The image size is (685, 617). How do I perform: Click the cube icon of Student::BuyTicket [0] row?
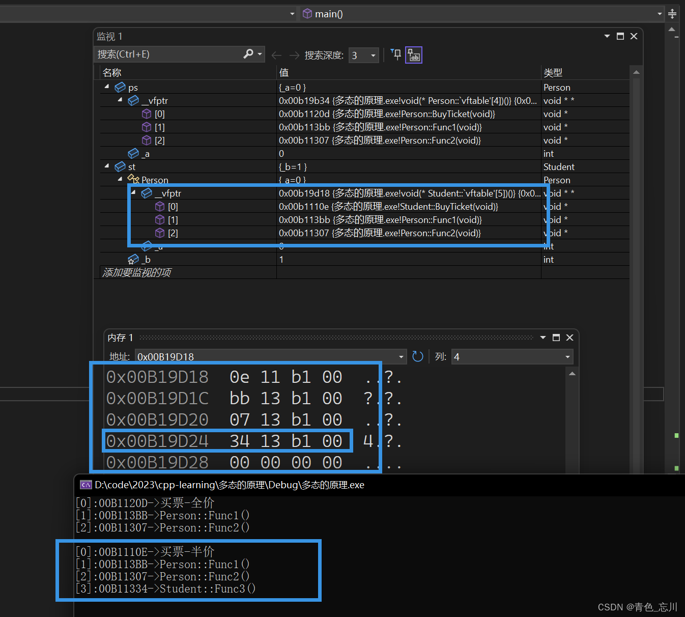pos(160,206)
